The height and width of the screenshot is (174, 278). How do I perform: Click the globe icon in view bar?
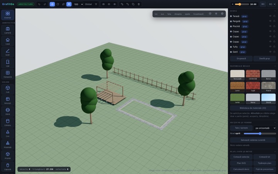pyautogui.click(x=222, y=14)
